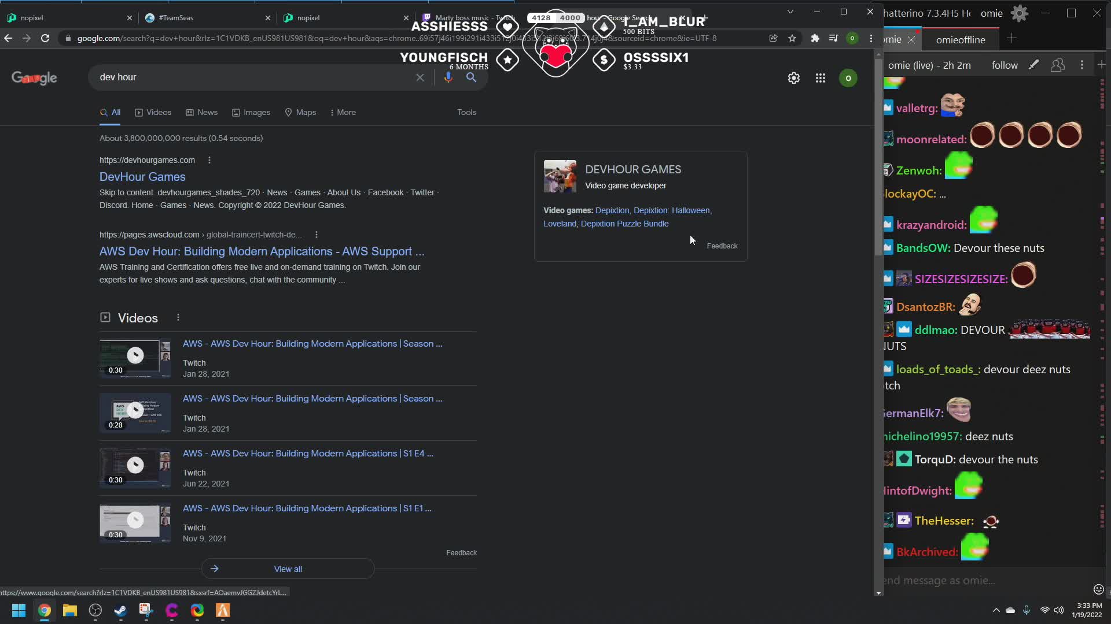Open Chatterino split three-dot menu
Viewport: 1111px width, 624px height.
click(x=1082, y=65)
